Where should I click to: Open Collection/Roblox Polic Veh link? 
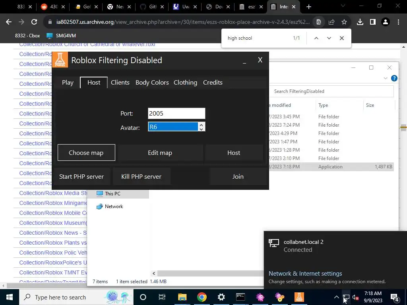(53, 253)
